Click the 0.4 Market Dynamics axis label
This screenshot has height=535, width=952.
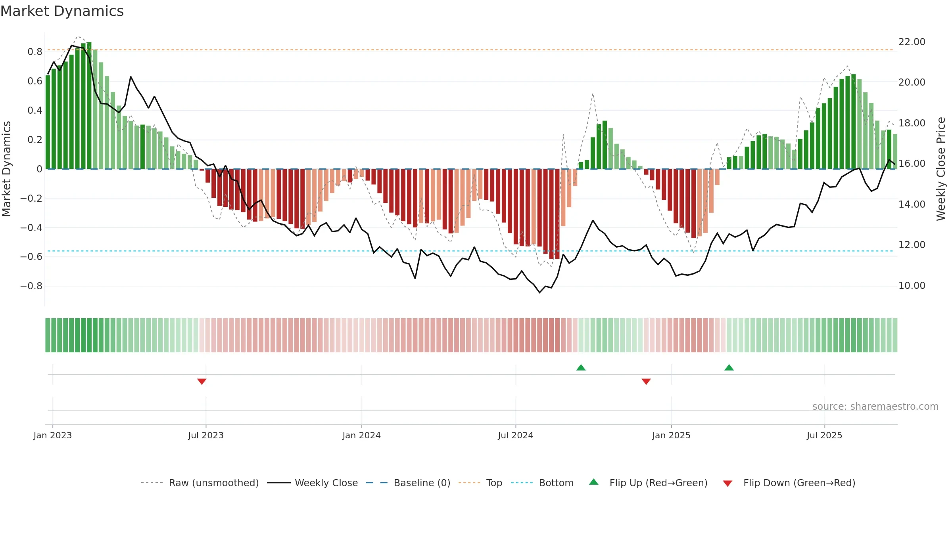pos(35,110)
